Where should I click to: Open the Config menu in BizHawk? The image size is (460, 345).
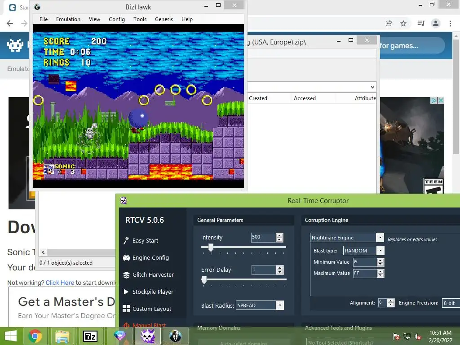click(117, 19)
